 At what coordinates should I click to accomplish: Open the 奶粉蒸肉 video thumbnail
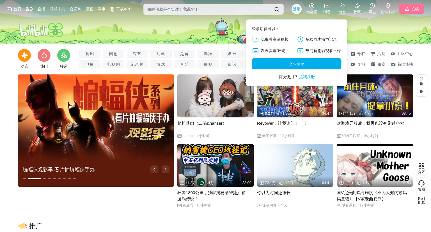215,96
